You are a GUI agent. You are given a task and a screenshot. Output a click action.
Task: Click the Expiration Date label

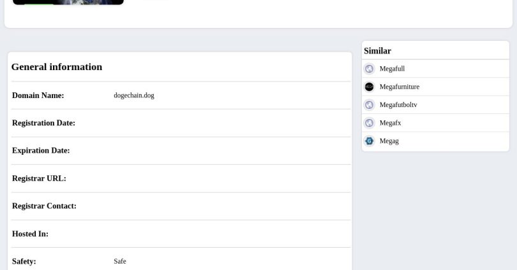41,151
